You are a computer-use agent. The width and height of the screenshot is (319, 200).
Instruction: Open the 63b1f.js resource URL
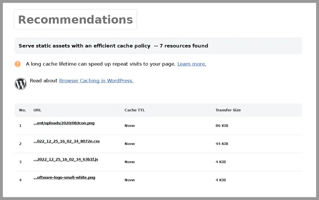pyautogui.click(x=66, y=159)
